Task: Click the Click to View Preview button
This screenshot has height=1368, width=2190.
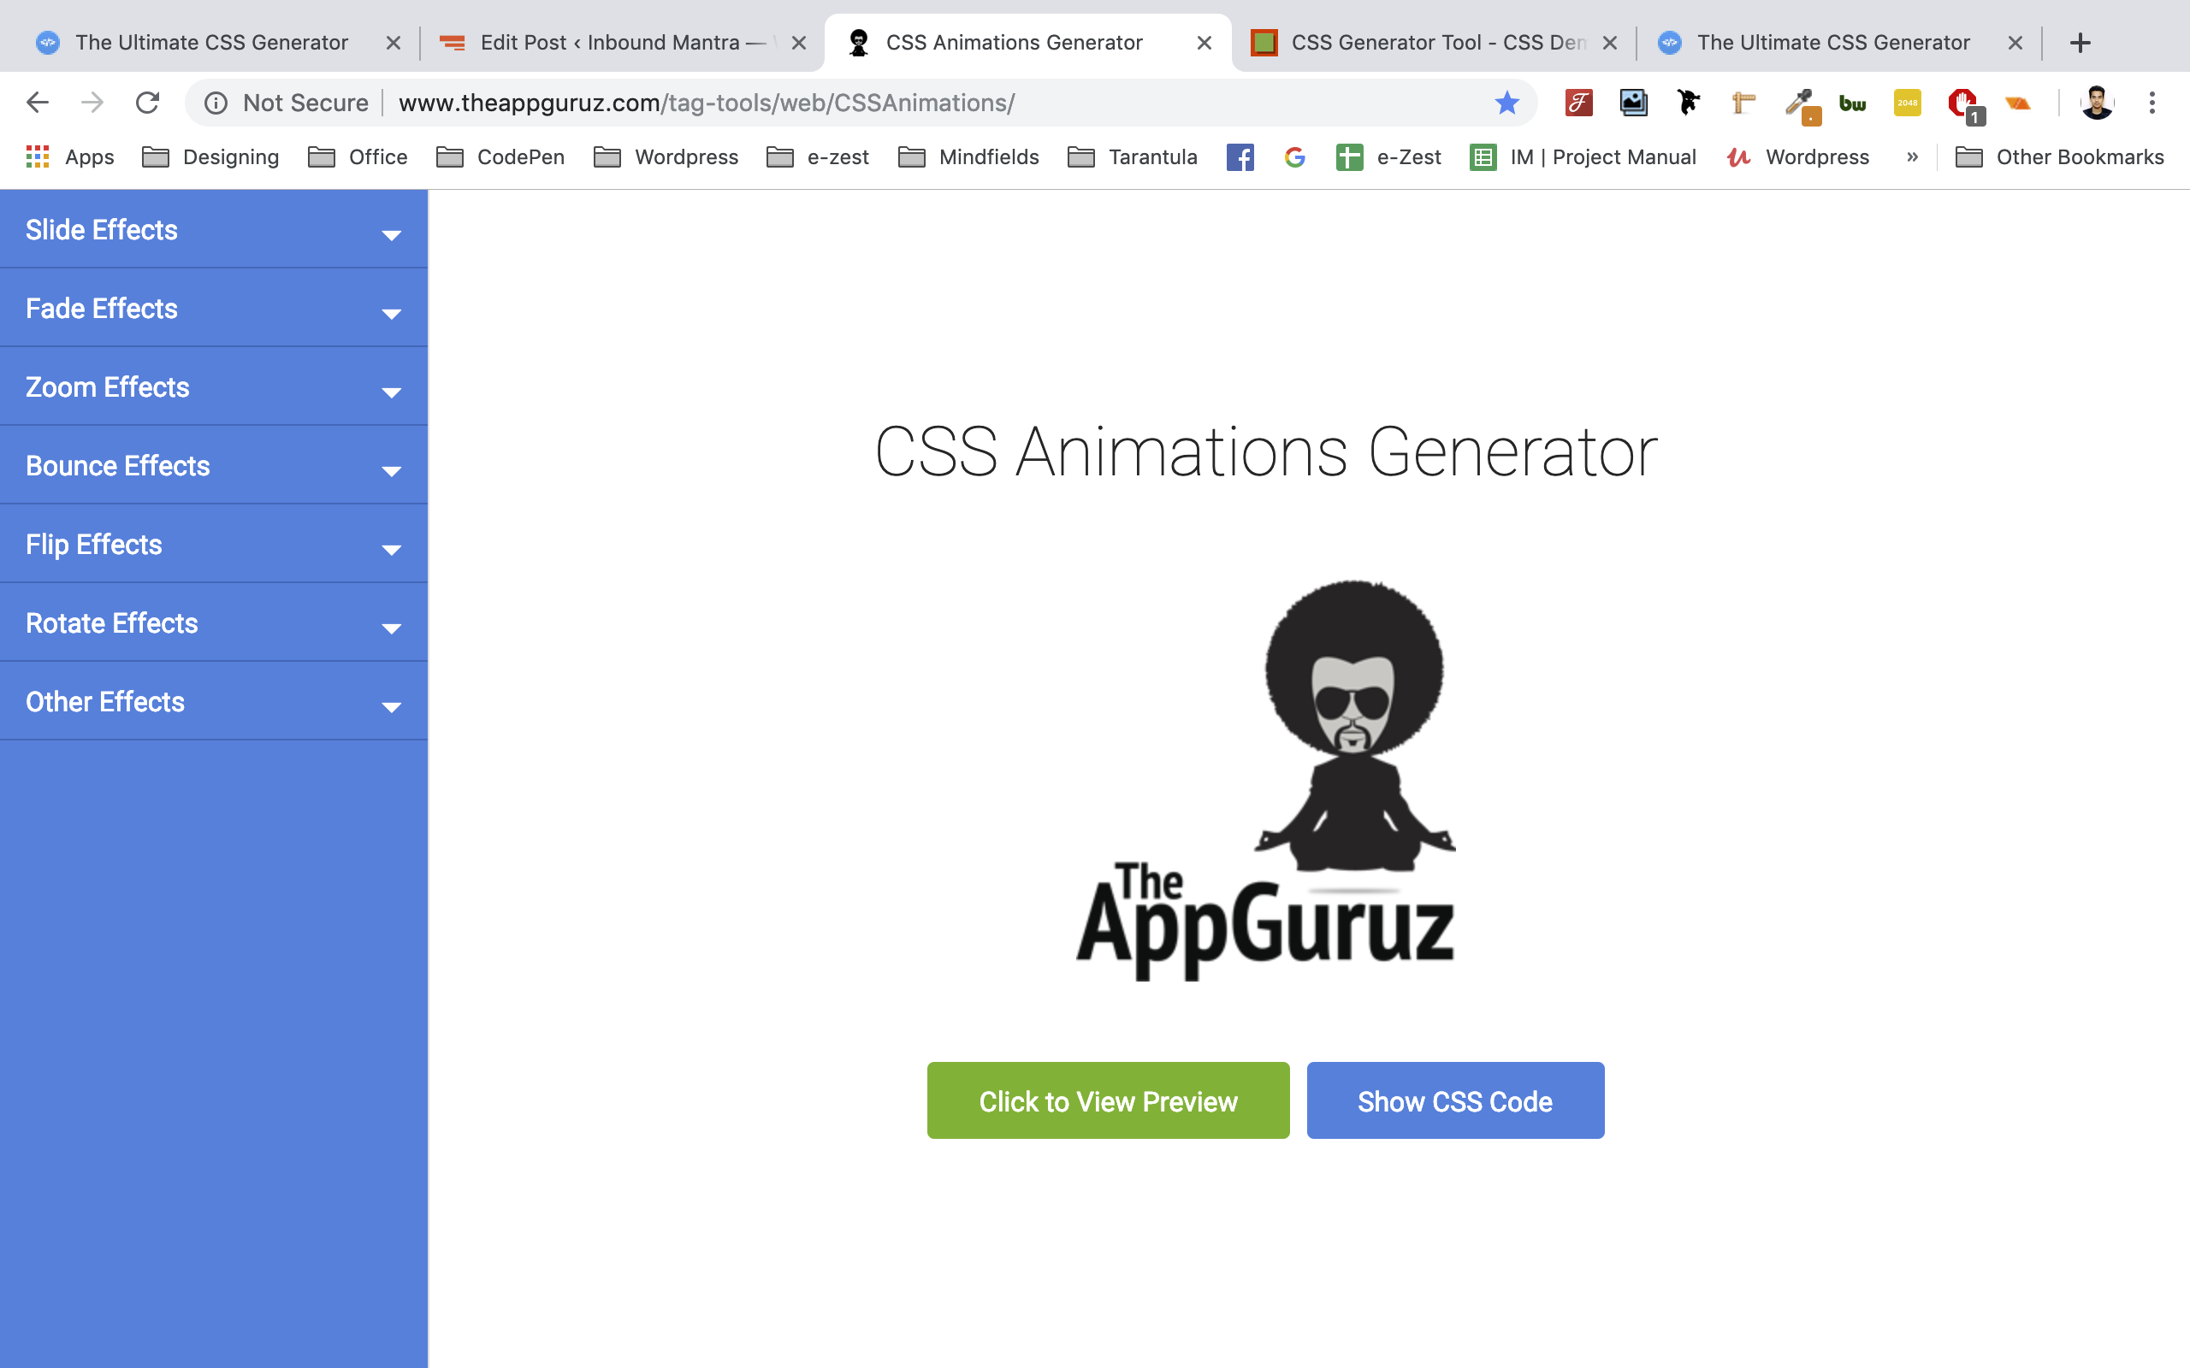Action: pyautogui.click(x=1108, y=1100)
